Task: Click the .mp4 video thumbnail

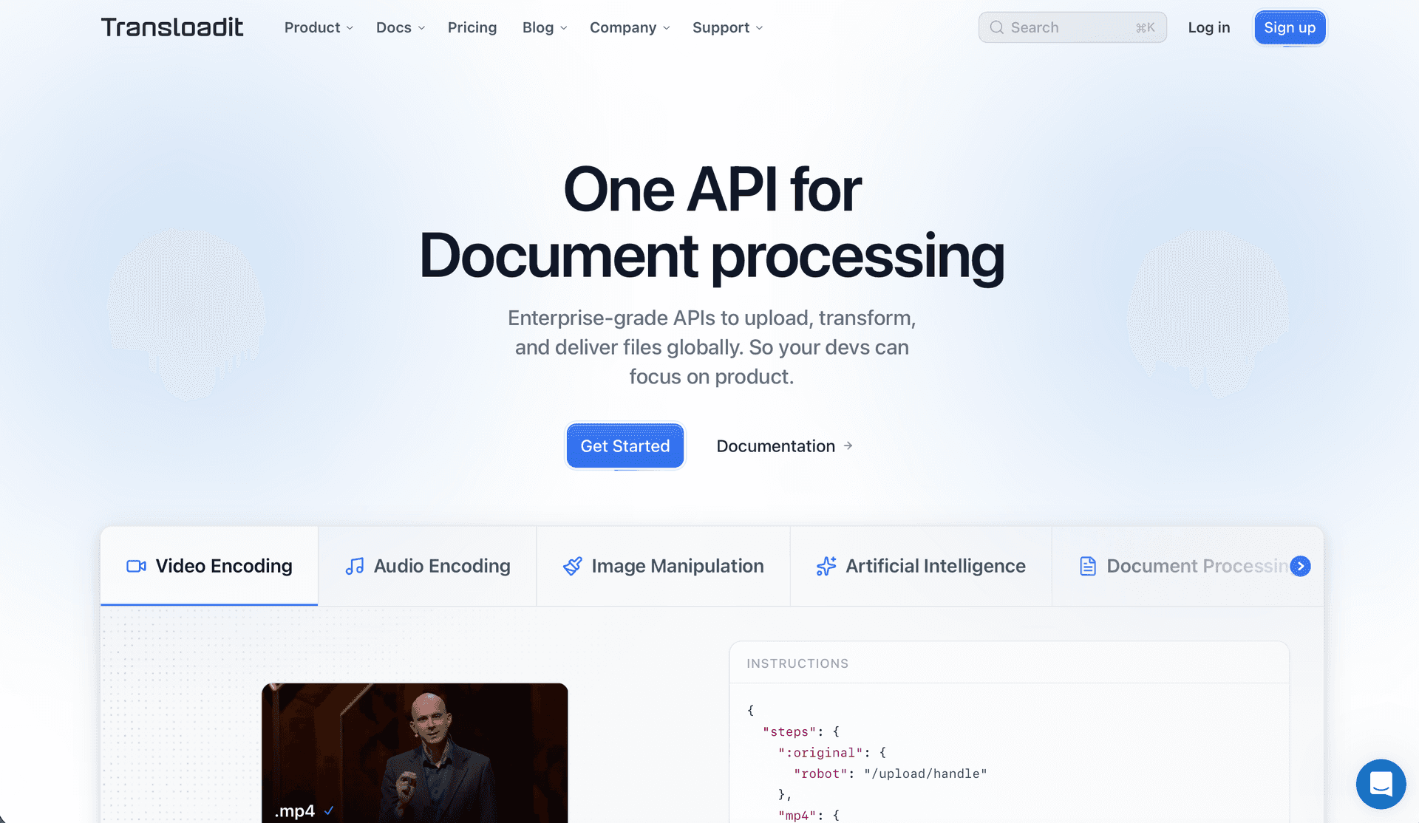Action: coord(415,752)
